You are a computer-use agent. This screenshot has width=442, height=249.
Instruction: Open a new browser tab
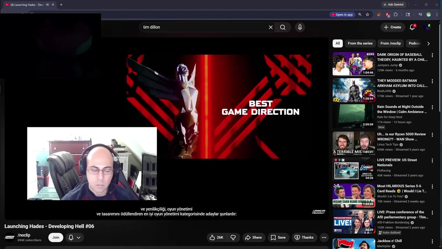click(x=61, y=4)
